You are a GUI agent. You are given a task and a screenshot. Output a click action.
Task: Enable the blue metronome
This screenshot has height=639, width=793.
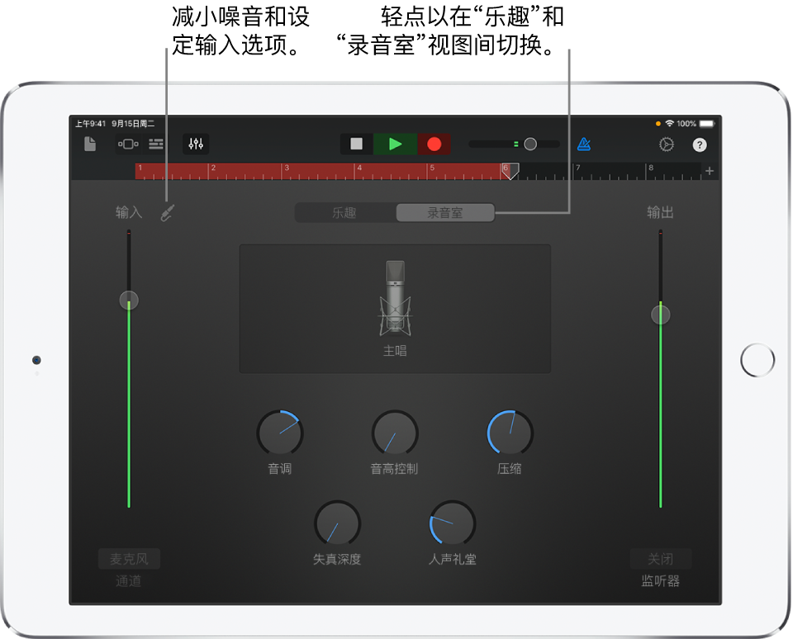click(583, 144)
